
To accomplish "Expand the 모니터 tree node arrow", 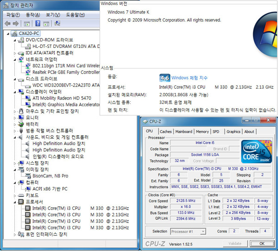I will point(15,118).
